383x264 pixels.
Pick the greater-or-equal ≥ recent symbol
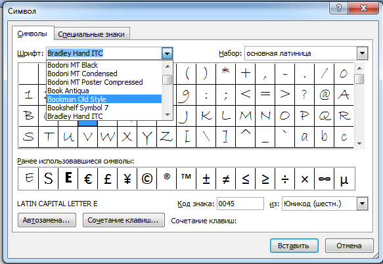pos(265,179)
